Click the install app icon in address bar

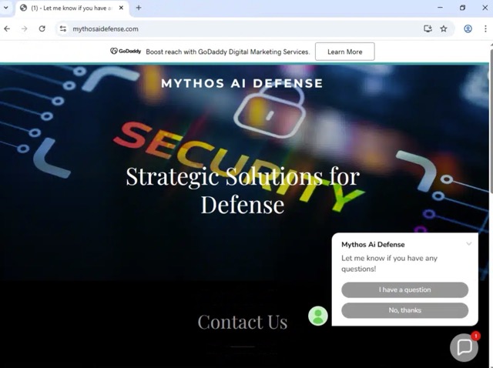[428, 29]
